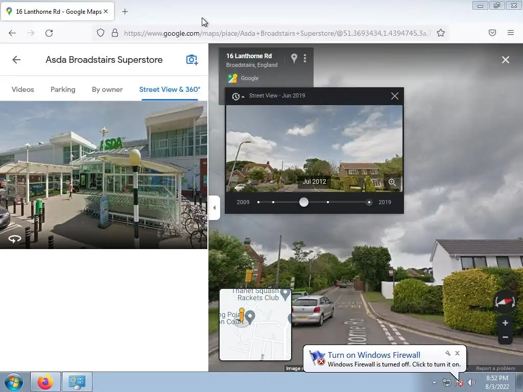Open the Jul 2012 preview with magnifier icon

click(392, 182)
